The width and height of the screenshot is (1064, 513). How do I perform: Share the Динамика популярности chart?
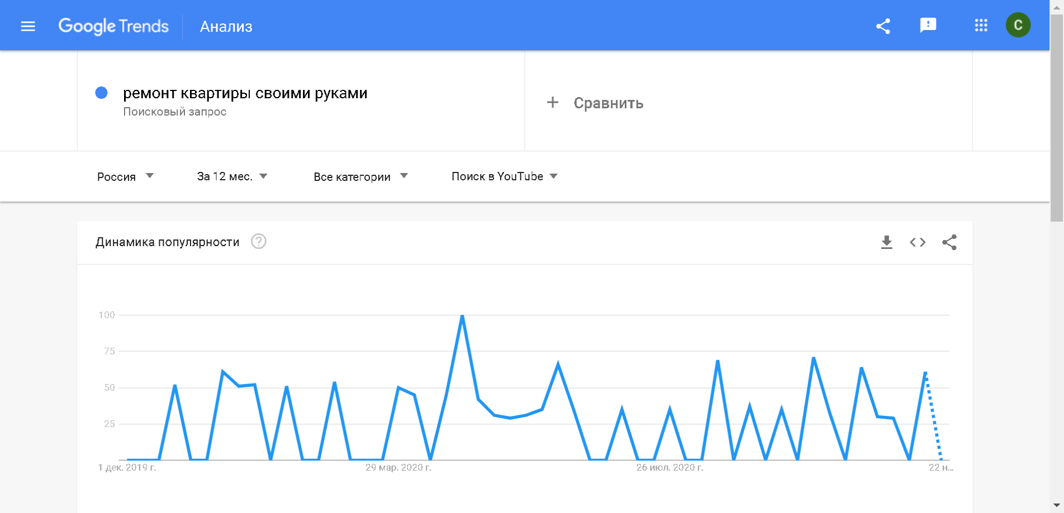point(949,242)
